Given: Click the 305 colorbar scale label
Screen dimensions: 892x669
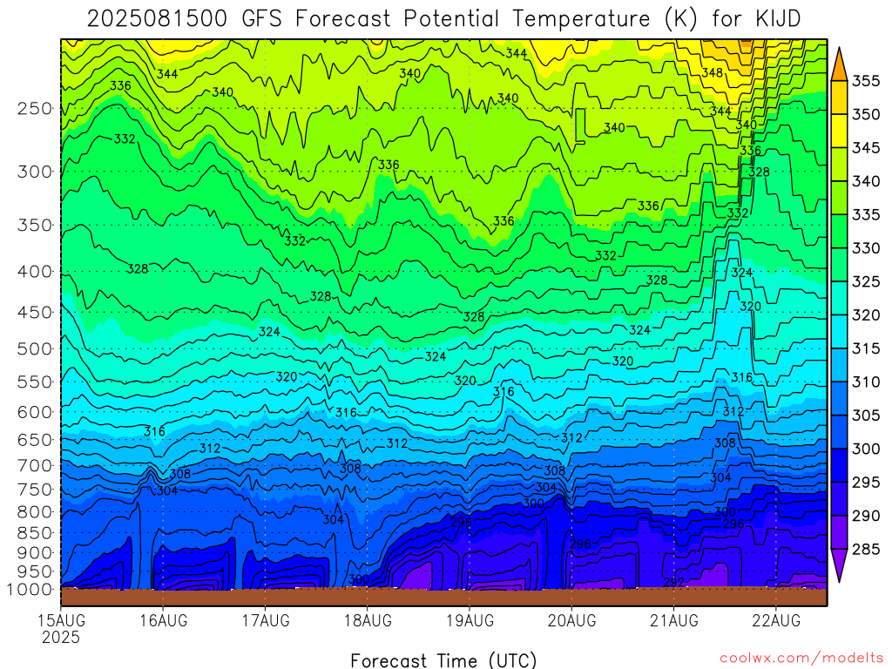Looking at the screenshot, I should point(866,416).
